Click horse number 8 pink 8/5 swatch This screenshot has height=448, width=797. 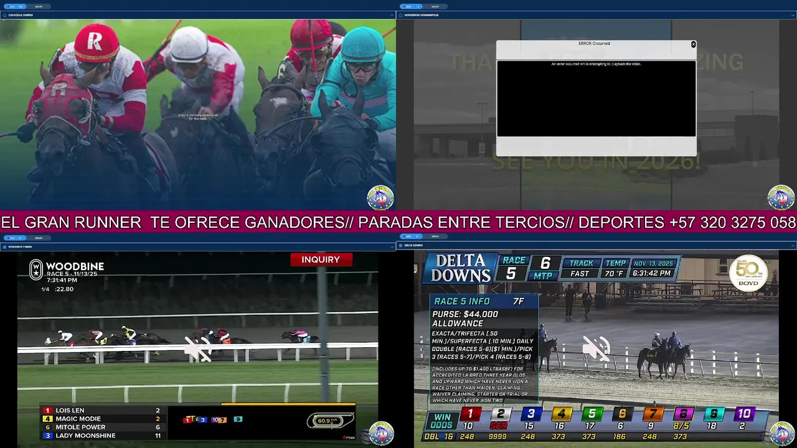[682, 414]
